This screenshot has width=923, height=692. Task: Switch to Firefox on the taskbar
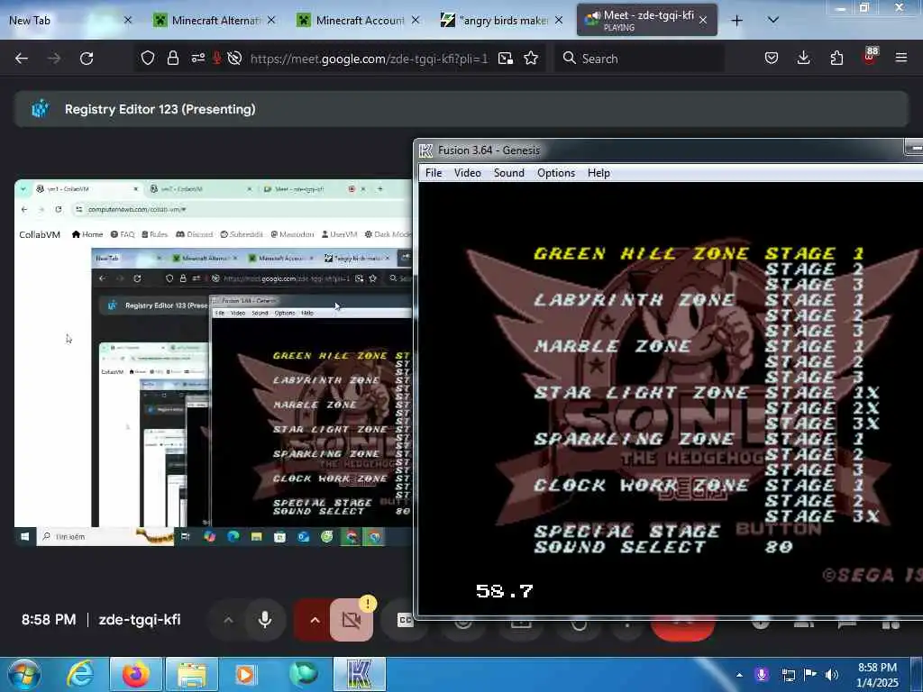(136, 674)
